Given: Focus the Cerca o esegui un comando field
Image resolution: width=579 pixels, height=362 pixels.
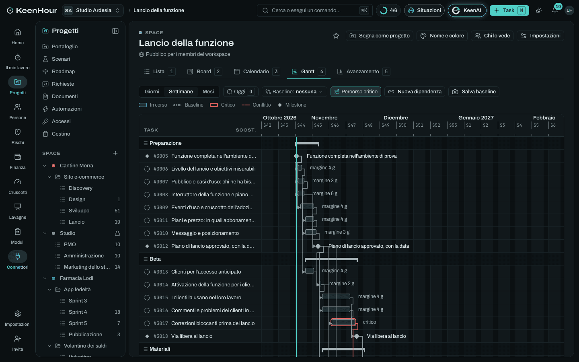Looking at the screenshot, I should click(x=314, y=10).
